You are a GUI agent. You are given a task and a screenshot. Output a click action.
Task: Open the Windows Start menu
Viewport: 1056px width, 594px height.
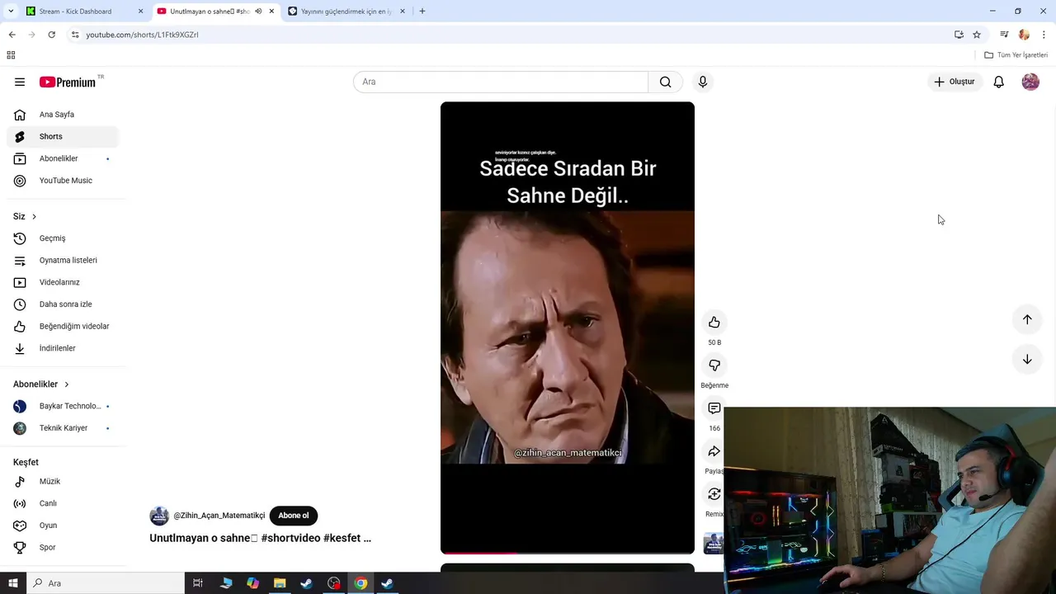(x=13, y=583)
